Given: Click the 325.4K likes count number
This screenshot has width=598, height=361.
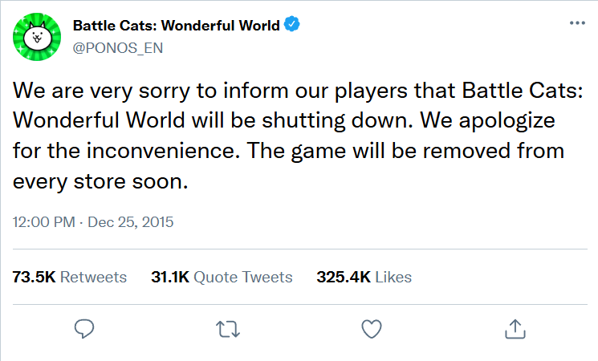Looking at the screenshot, I should coord(344,277).
